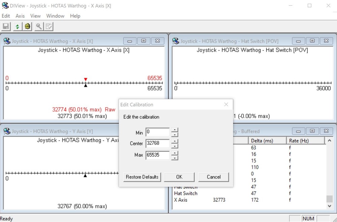Click the Y Axis child window icon
337x222 pixels.
[x=7, y=131]
